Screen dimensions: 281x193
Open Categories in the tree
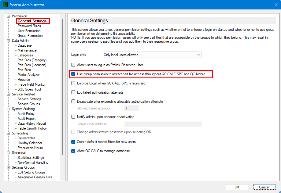point(25,55)
